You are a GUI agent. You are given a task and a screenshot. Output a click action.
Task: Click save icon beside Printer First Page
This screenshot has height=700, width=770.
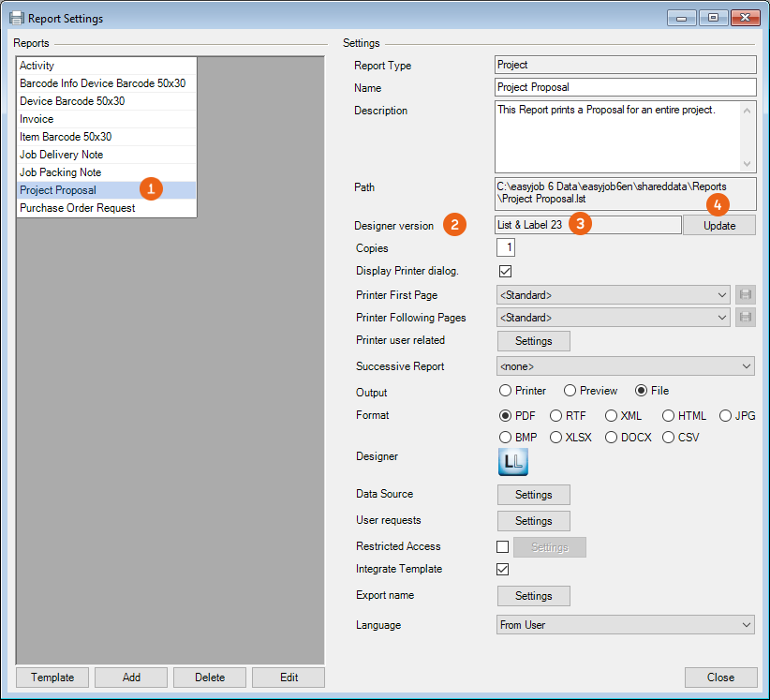coord(745,295)
